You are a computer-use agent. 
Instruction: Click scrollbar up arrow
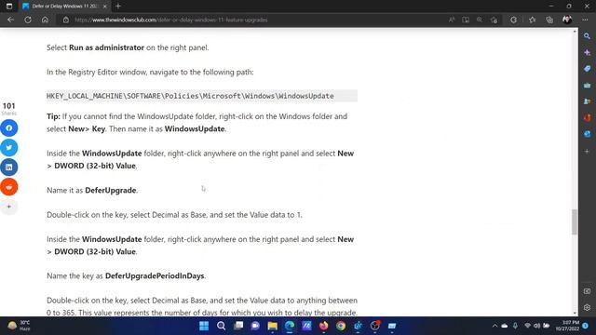pos(575,32)
